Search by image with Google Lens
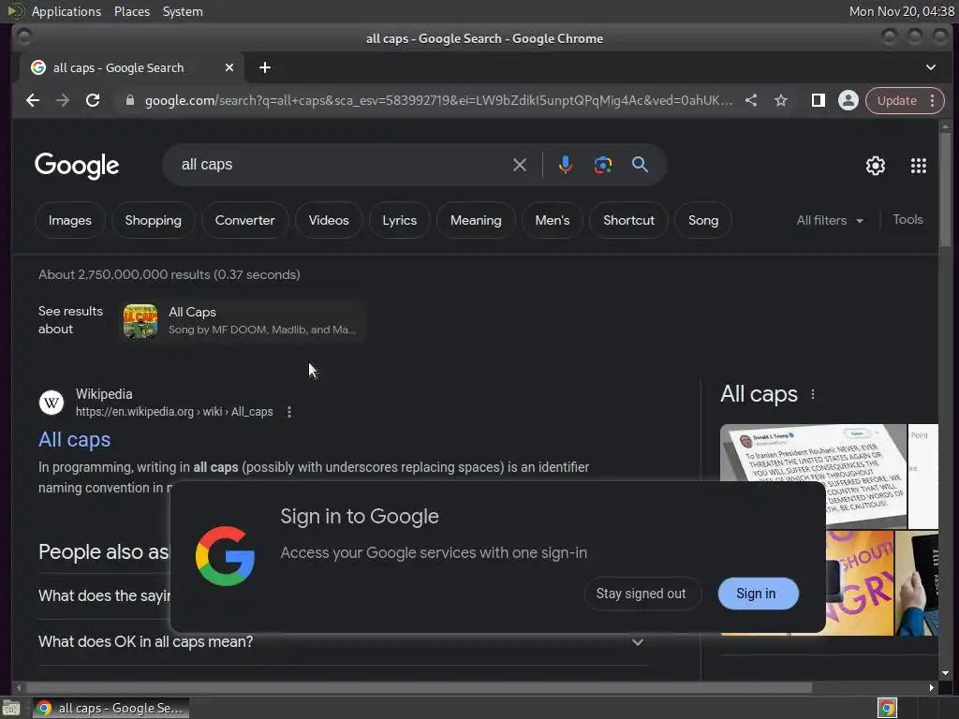 point(602,165)
